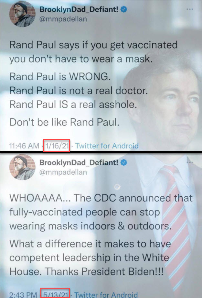Click the 'Thanks President Biden!!!' line
The image size is (202, 298).
[x=104, y=271]
